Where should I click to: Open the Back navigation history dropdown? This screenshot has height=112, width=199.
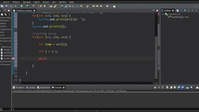pyautogui.click(x=104, y=6)
